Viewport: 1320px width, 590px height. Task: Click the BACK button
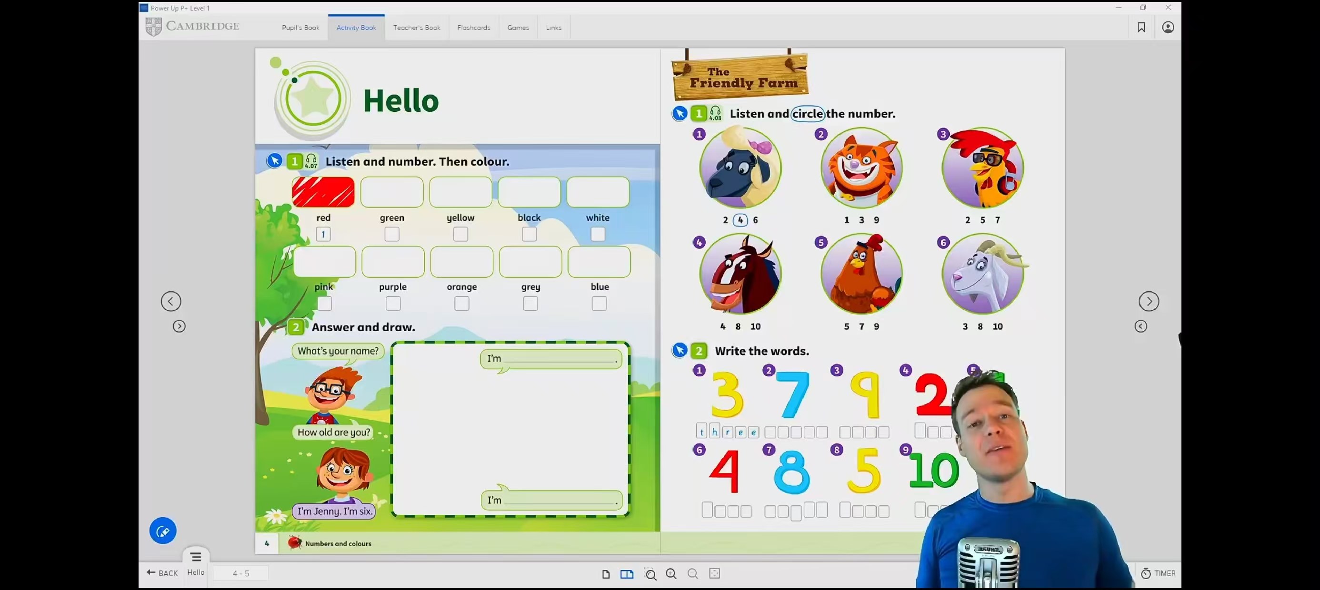(x=162, y=573)
